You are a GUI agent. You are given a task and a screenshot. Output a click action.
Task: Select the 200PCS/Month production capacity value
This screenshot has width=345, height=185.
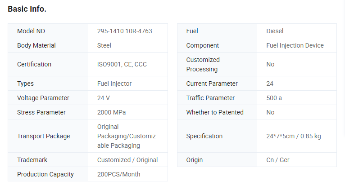tap(118, 174)
